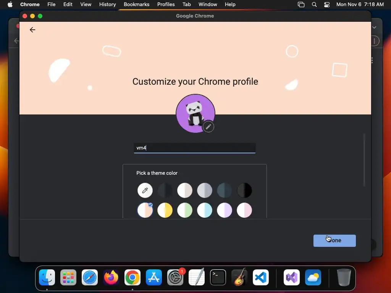Click the profile name field containing vm4
Screen dimensions: 391x293
point(194,148)
